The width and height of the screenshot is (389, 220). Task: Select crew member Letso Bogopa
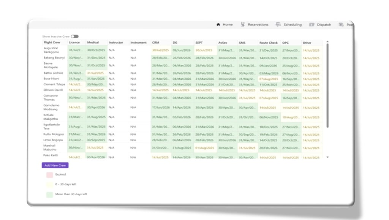point(53,140)
